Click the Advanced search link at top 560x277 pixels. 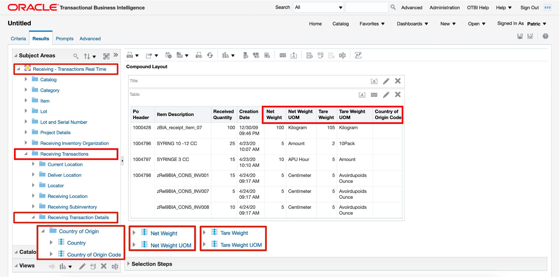pos(412,8)
